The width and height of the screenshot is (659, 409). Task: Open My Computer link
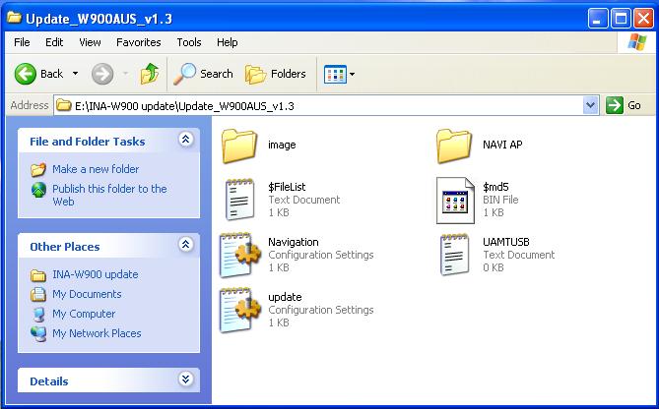(x=84, y=314)
